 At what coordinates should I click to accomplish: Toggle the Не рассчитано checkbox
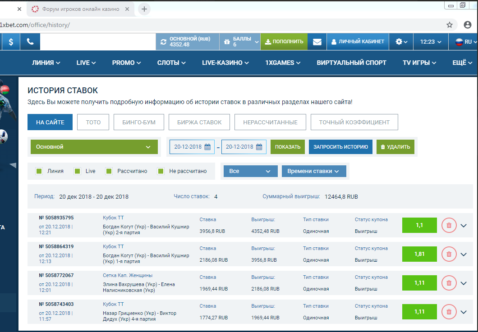coord(161,171)
